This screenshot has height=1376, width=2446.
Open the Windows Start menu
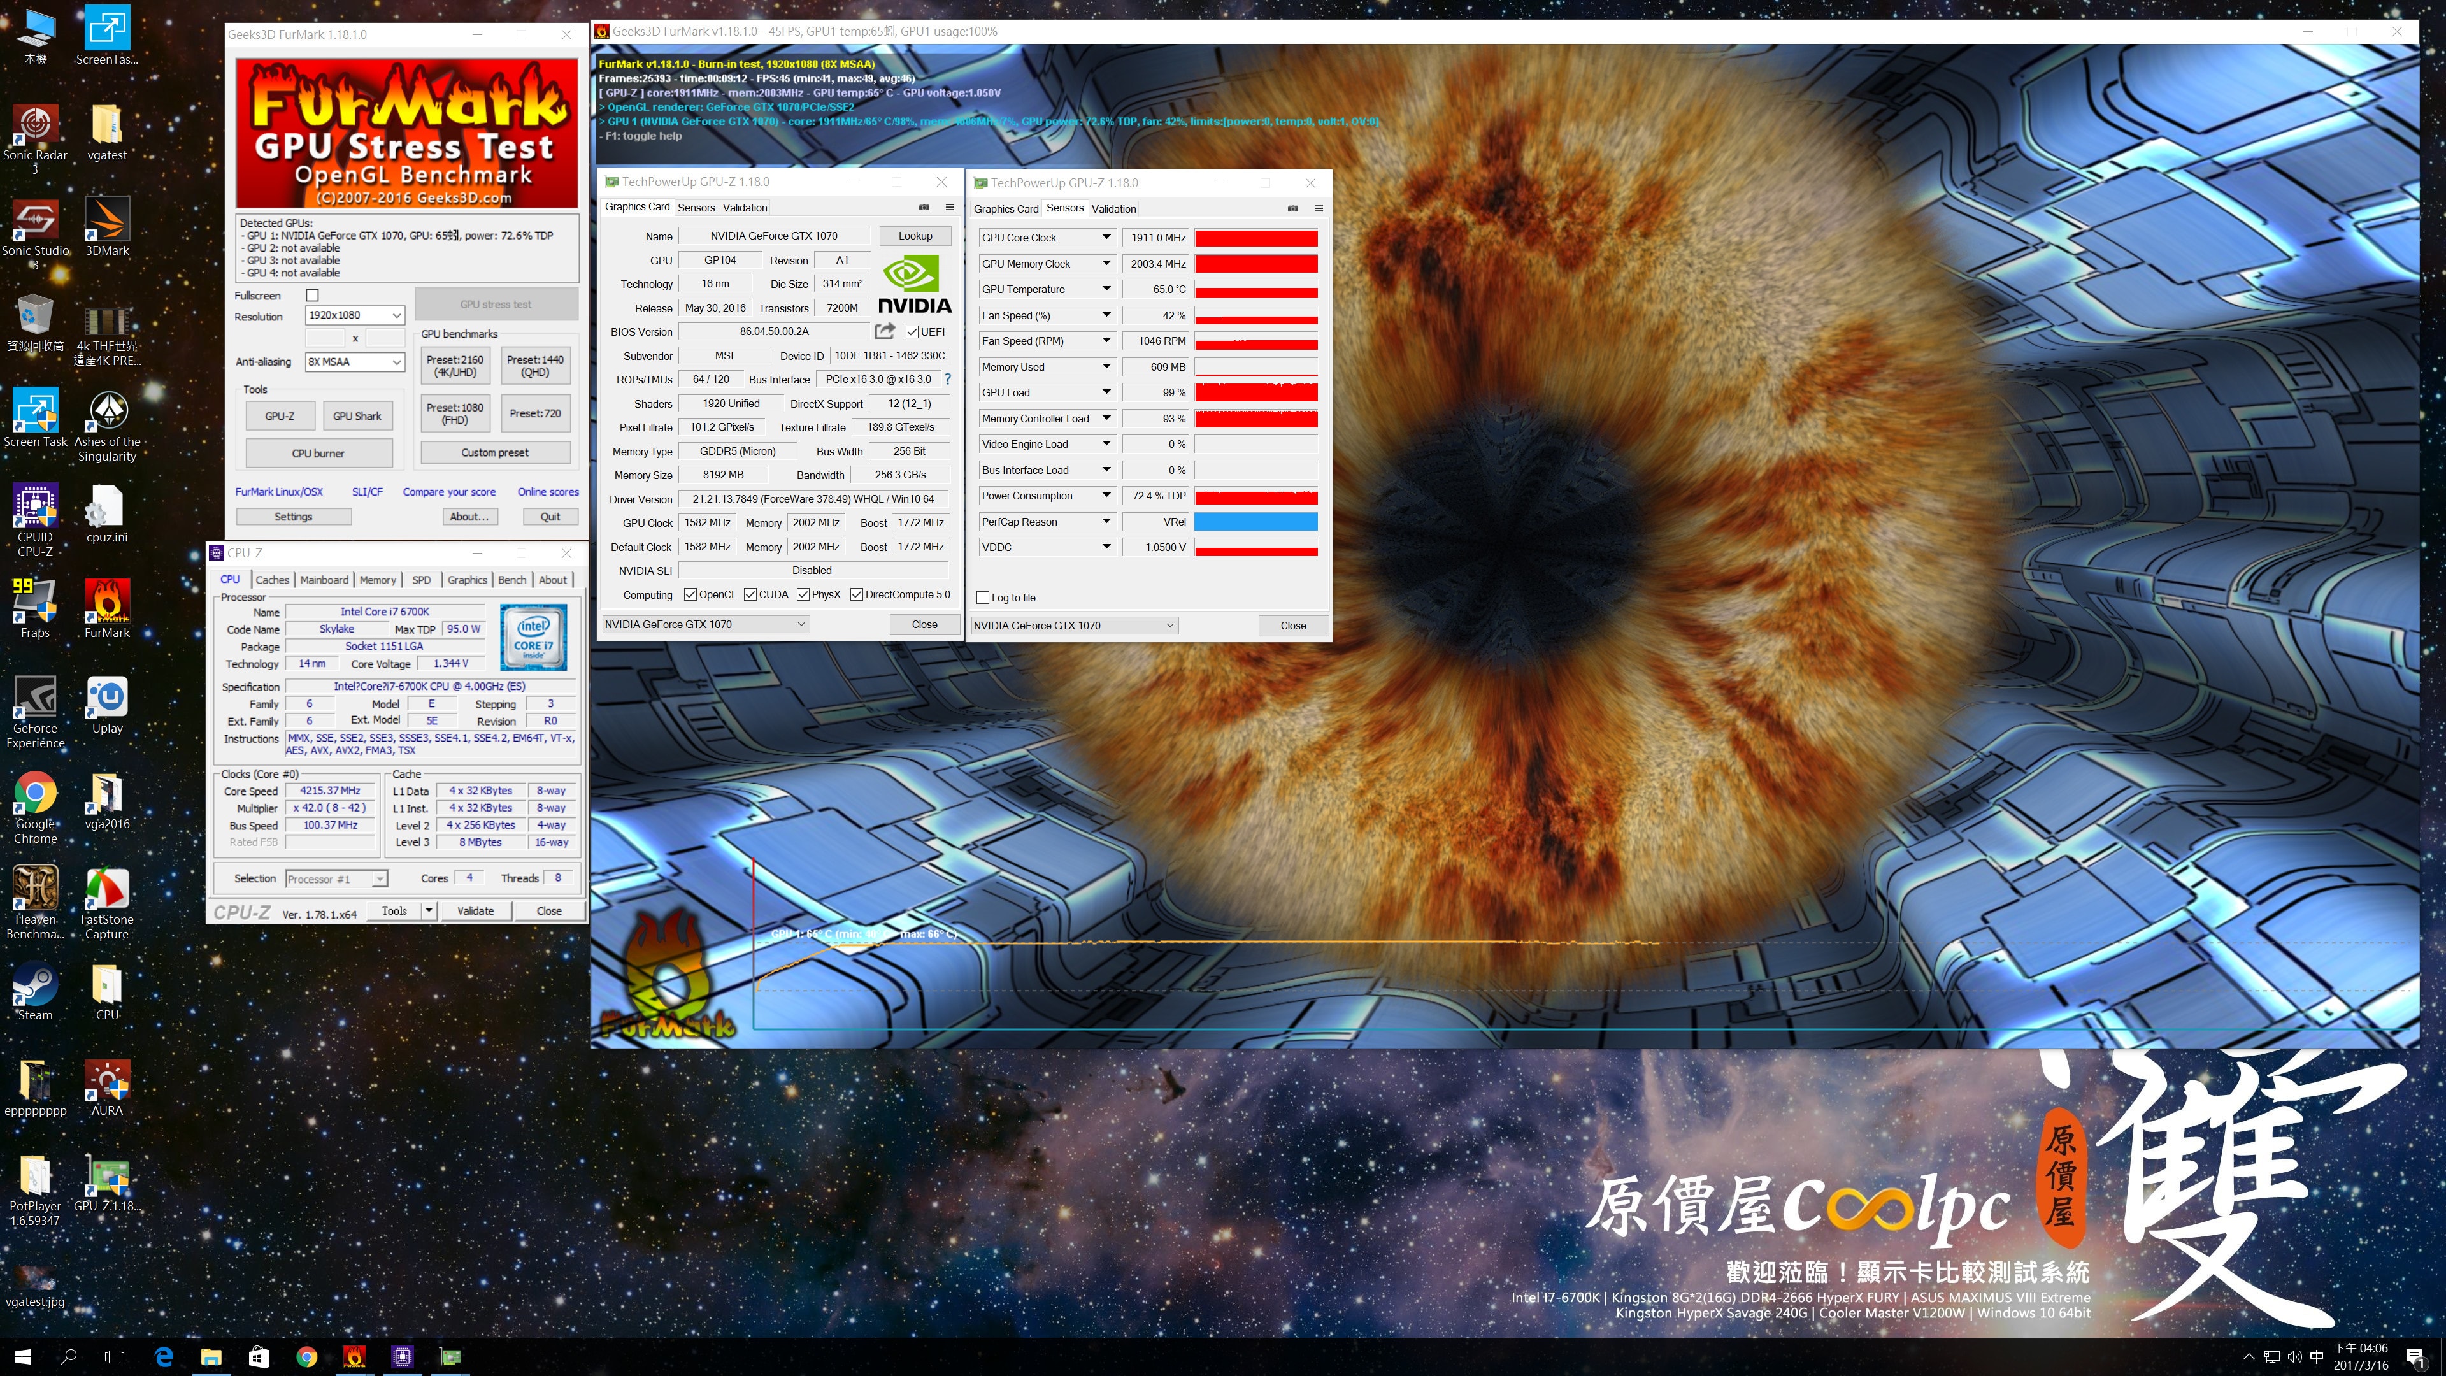click(23, 1356)
